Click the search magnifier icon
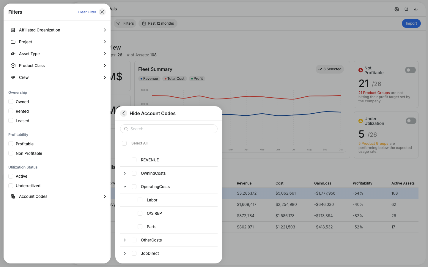The height and width of the screenshot is (267, 428). pyautogui.click(x=126, y=129)
